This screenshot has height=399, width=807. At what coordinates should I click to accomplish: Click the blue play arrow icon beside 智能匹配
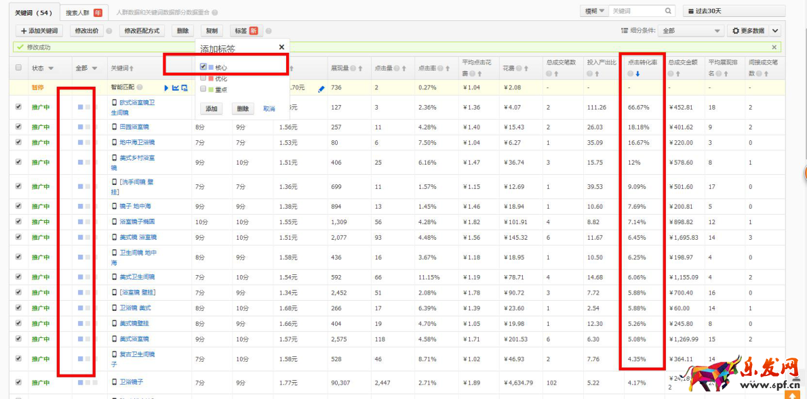coord(167,87)
